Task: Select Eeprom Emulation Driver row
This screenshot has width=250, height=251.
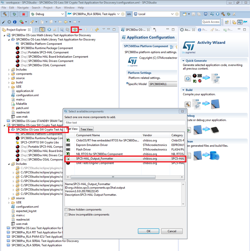Action: pos(125,145)
